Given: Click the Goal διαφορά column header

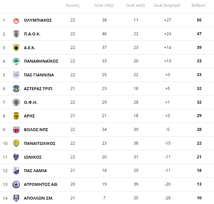Looking at the screenshot, I should point(167,6).
